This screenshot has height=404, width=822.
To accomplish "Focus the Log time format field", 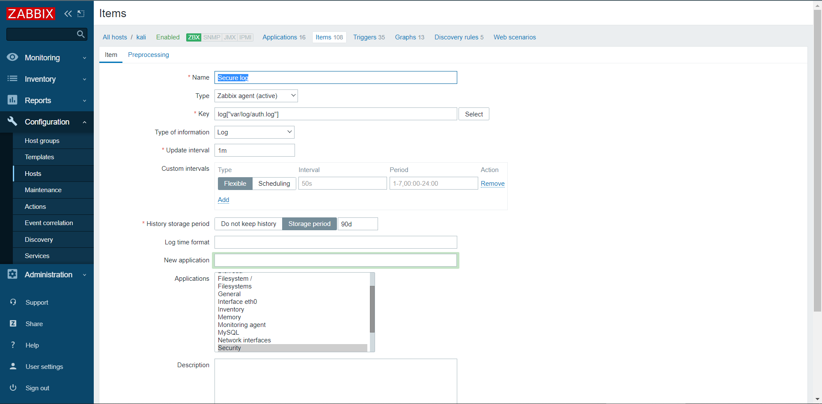I will pos(336,242).
